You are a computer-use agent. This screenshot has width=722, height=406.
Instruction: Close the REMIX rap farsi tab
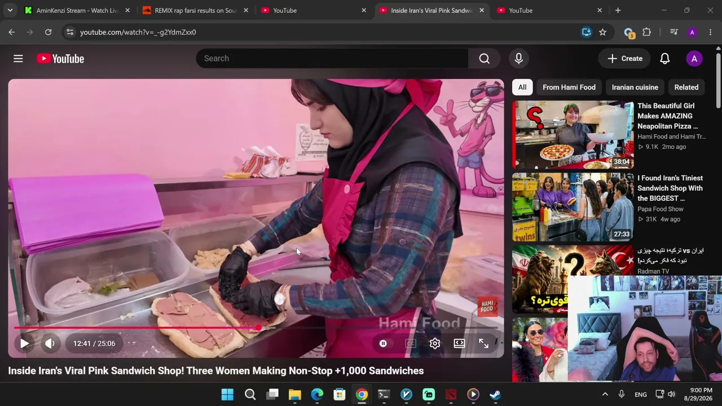(x=245, y=10)
